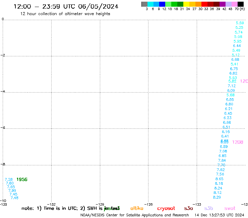The height and width of the screenshot is (218, 248).
Task: Pick the light green legend swatch
Action: [168, 4]
